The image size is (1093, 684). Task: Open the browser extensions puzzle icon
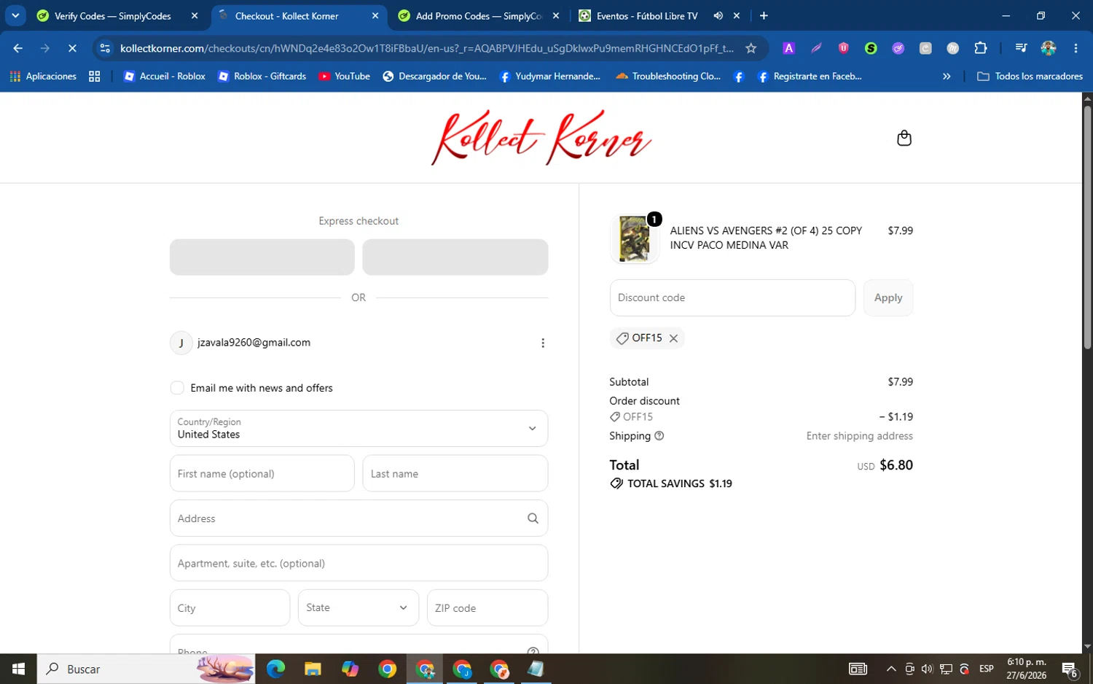click(x=980, y=48)
